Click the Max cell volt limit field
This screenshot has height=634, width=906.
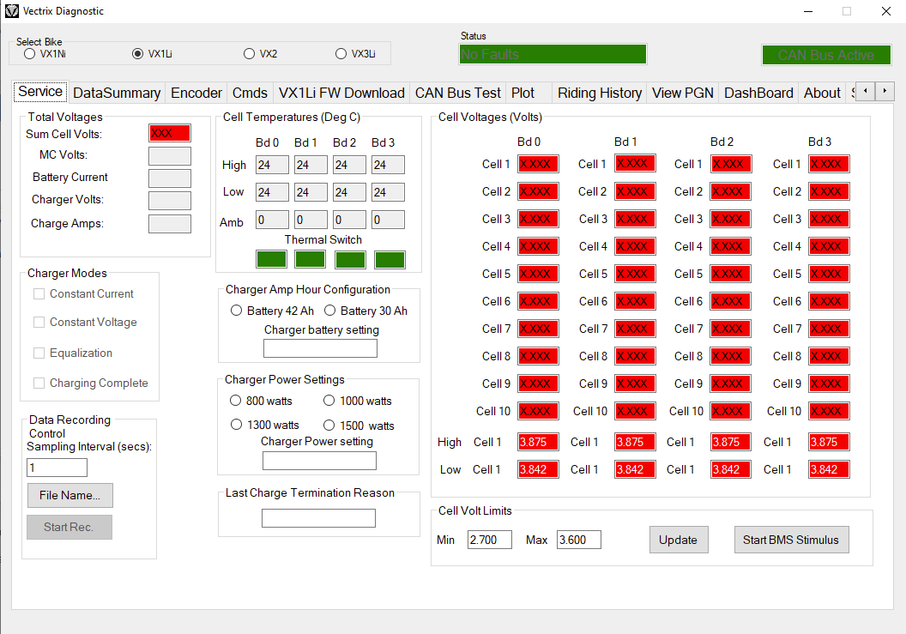click(578, 540)
